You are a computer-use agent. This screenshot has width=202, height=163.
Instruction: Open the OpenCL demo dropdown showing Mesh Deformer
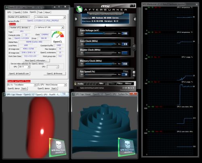pos(52,85)
